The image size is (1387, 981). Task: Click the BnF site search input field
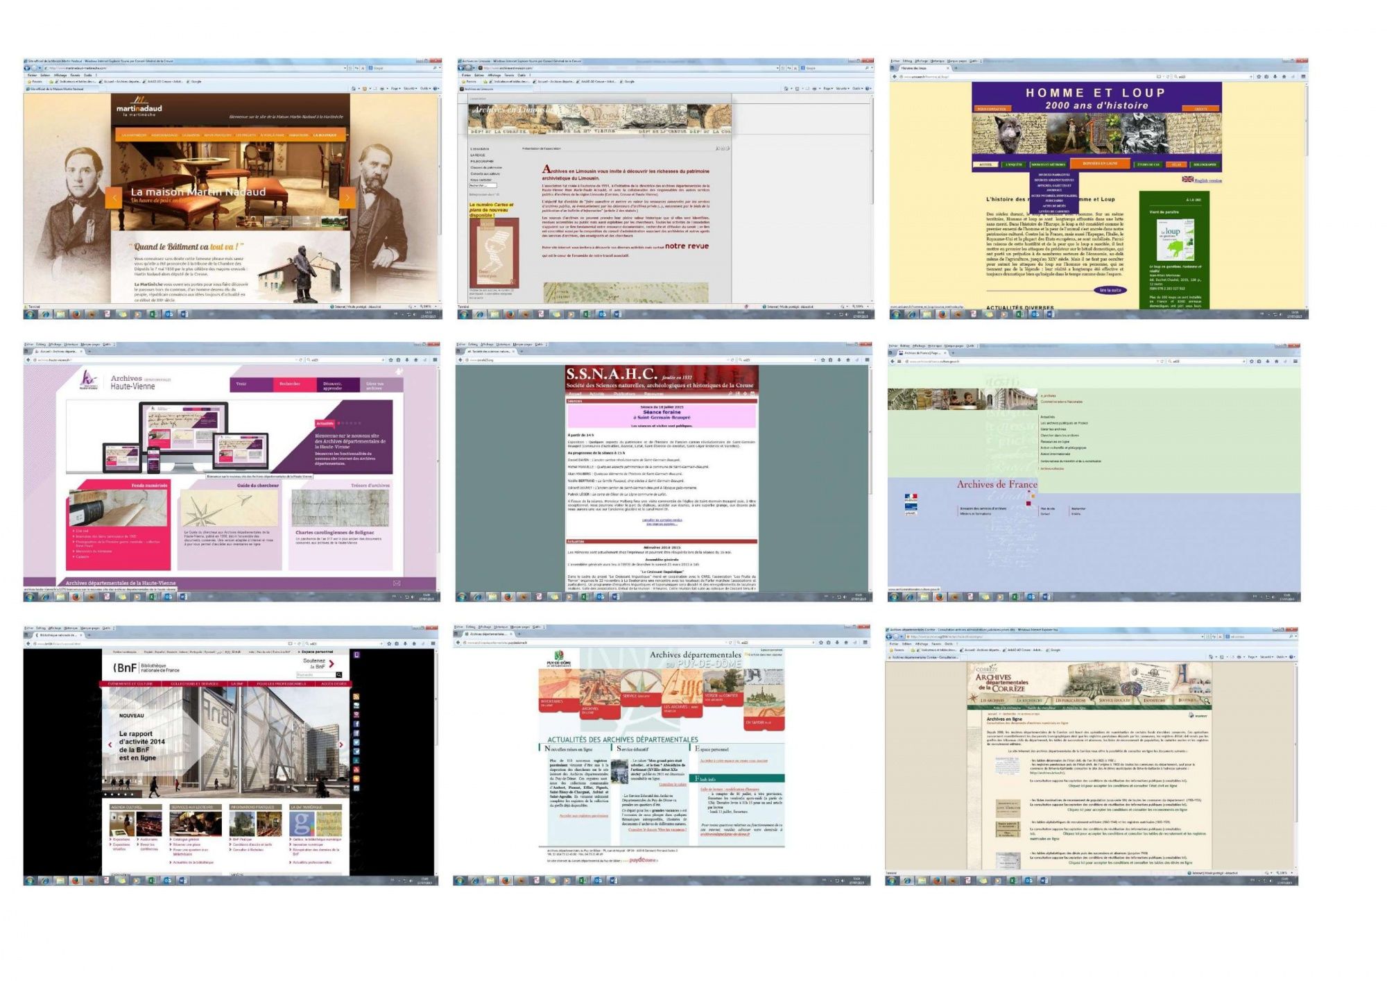point(316,675)
